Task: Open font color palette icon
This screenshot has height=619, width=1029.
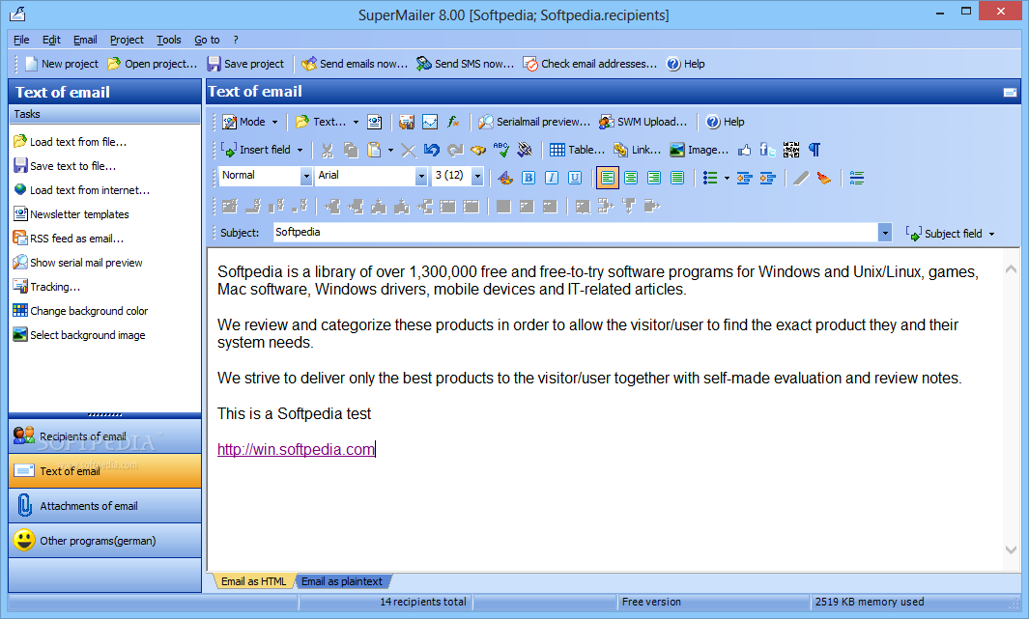Action: click(504, 179)
